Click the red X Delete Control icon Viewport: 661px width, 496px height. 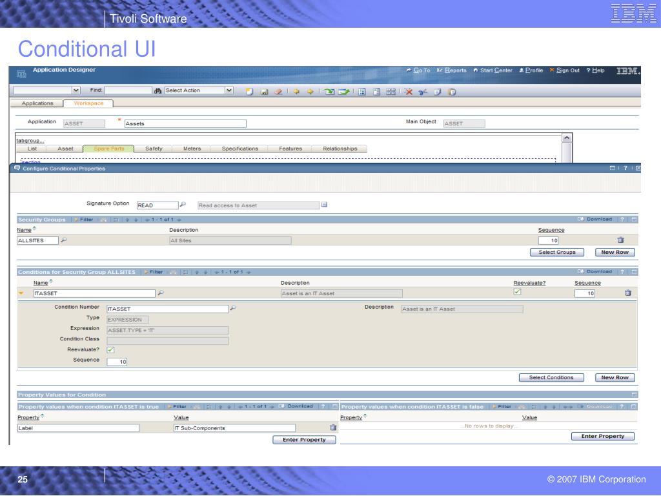(408, 92)
